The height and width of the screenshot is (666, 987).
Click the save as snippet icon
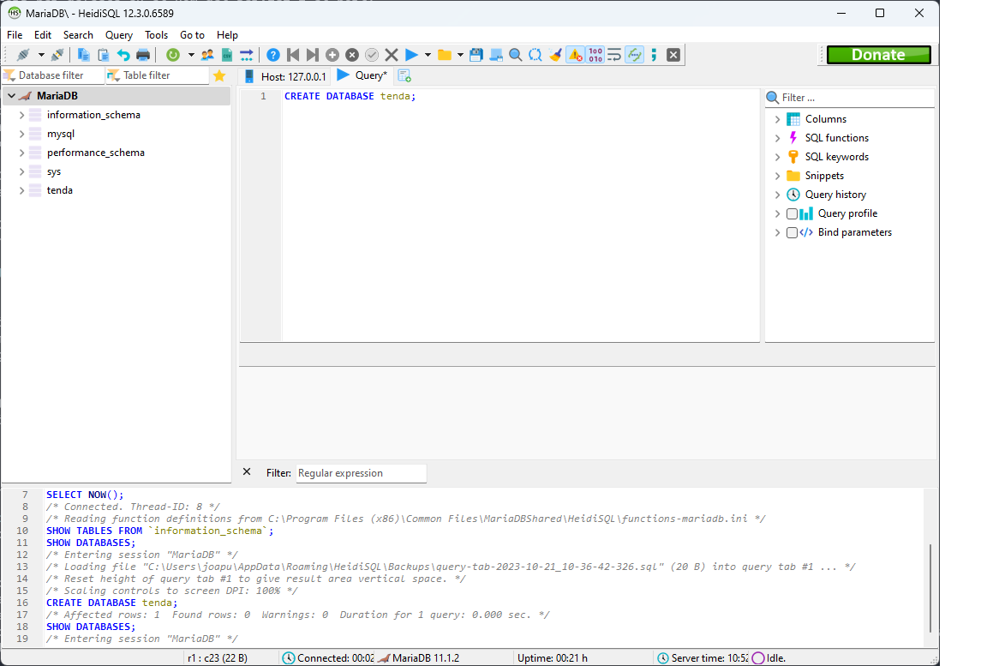(x=496, y=55)
